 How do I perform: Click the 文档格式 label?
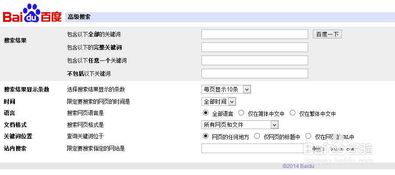[x=15, y=125]
